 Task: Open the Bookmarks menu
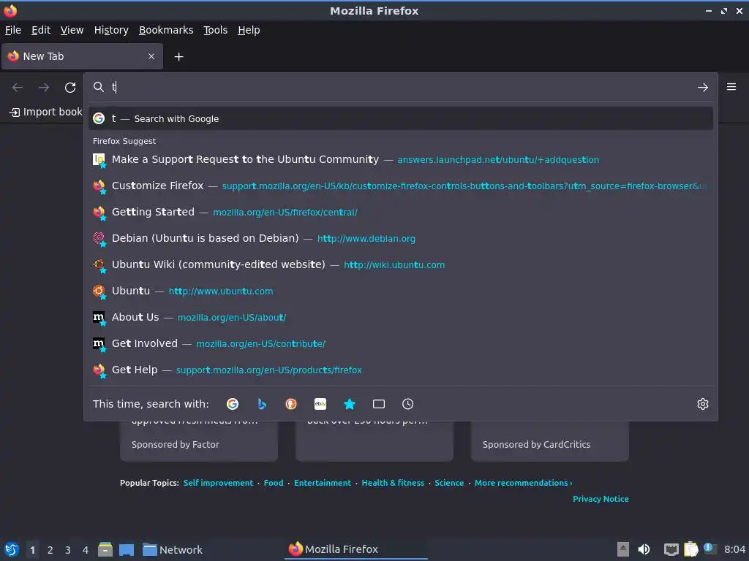click(166, 30)
